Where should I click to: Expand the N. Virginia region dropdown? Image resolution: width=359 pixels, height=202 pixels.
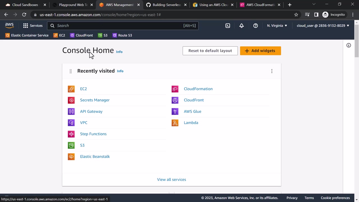click(277, 26)
